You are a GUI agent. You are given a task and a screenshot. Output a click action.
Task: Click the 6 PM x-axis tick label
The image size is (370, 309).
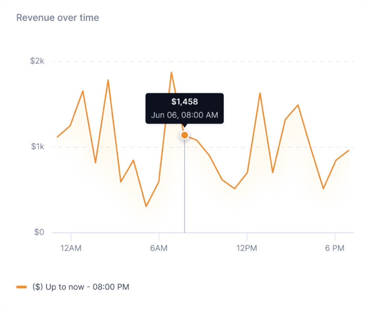point(335,248)
